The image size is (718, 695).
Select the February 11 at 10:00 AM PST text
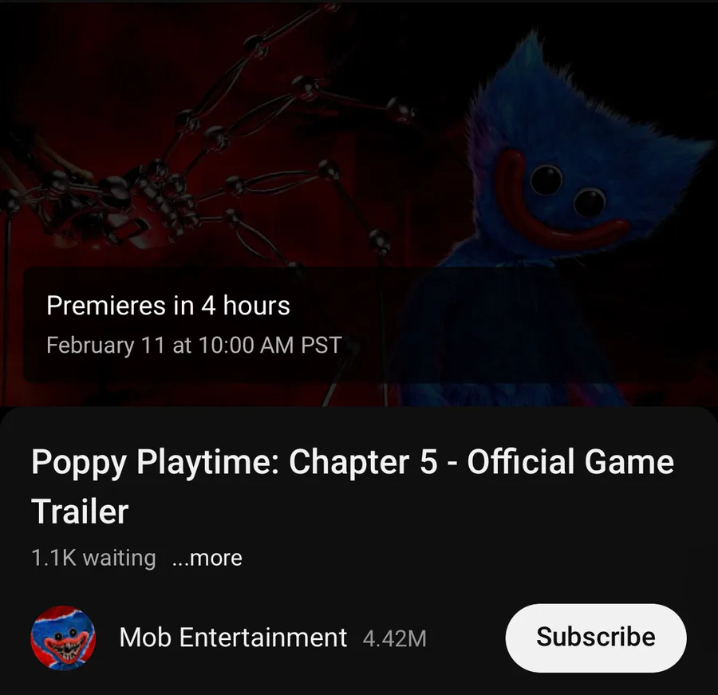tap(194, 345)
